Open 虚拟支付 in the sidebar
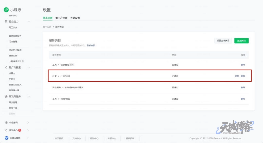The image size is (263, 143). 13,15
